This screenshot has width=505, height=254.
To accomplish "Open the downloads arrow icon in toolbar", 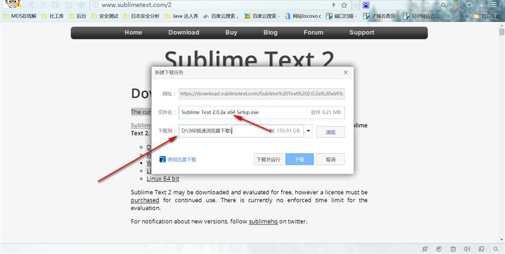I will click(481, 5).
